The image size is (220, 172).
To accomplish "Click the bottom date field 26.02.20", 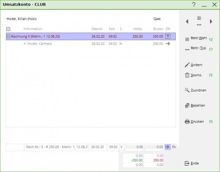I will 98,147.
